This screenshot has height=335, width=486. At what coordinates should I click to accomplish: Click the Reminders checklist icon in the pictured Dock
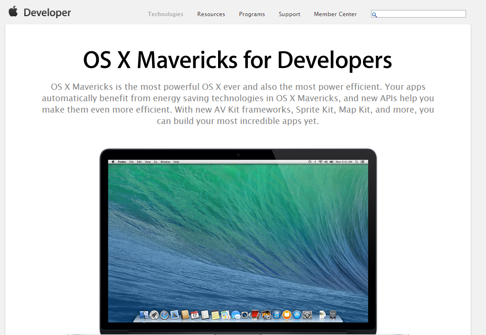click(205, 315)
